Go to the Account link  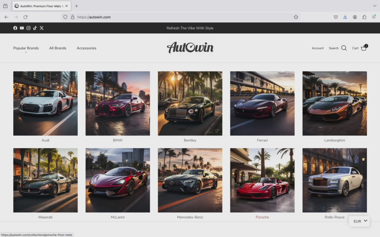(x=318, y=48)
